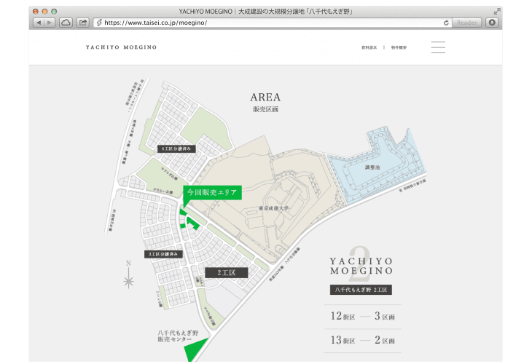
Task: Click the 八千代もえぎ野 2工区 badge
Action: click(x=361, y=290)
